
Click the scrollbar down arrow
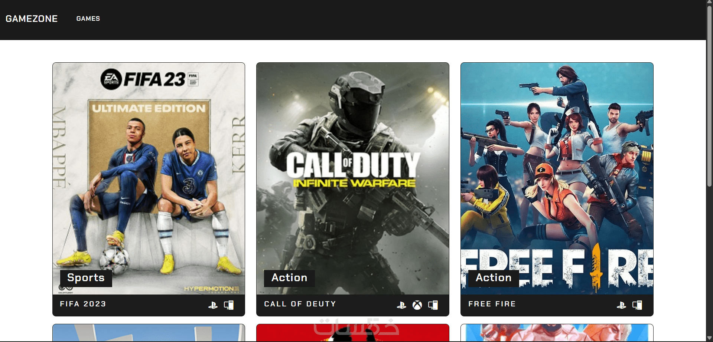709,338
